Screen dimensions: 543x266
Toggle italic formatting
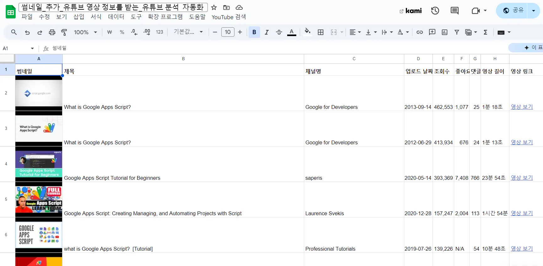(266, 32)
